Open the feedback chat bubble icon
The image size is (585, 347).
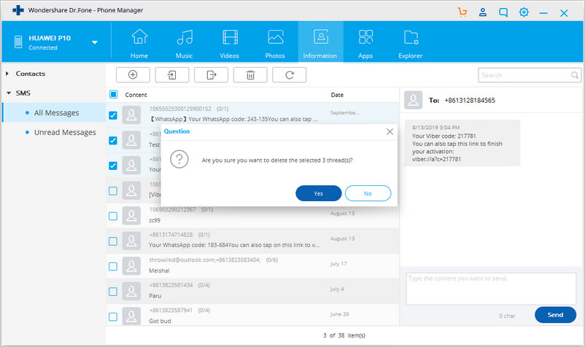[503, 12]
